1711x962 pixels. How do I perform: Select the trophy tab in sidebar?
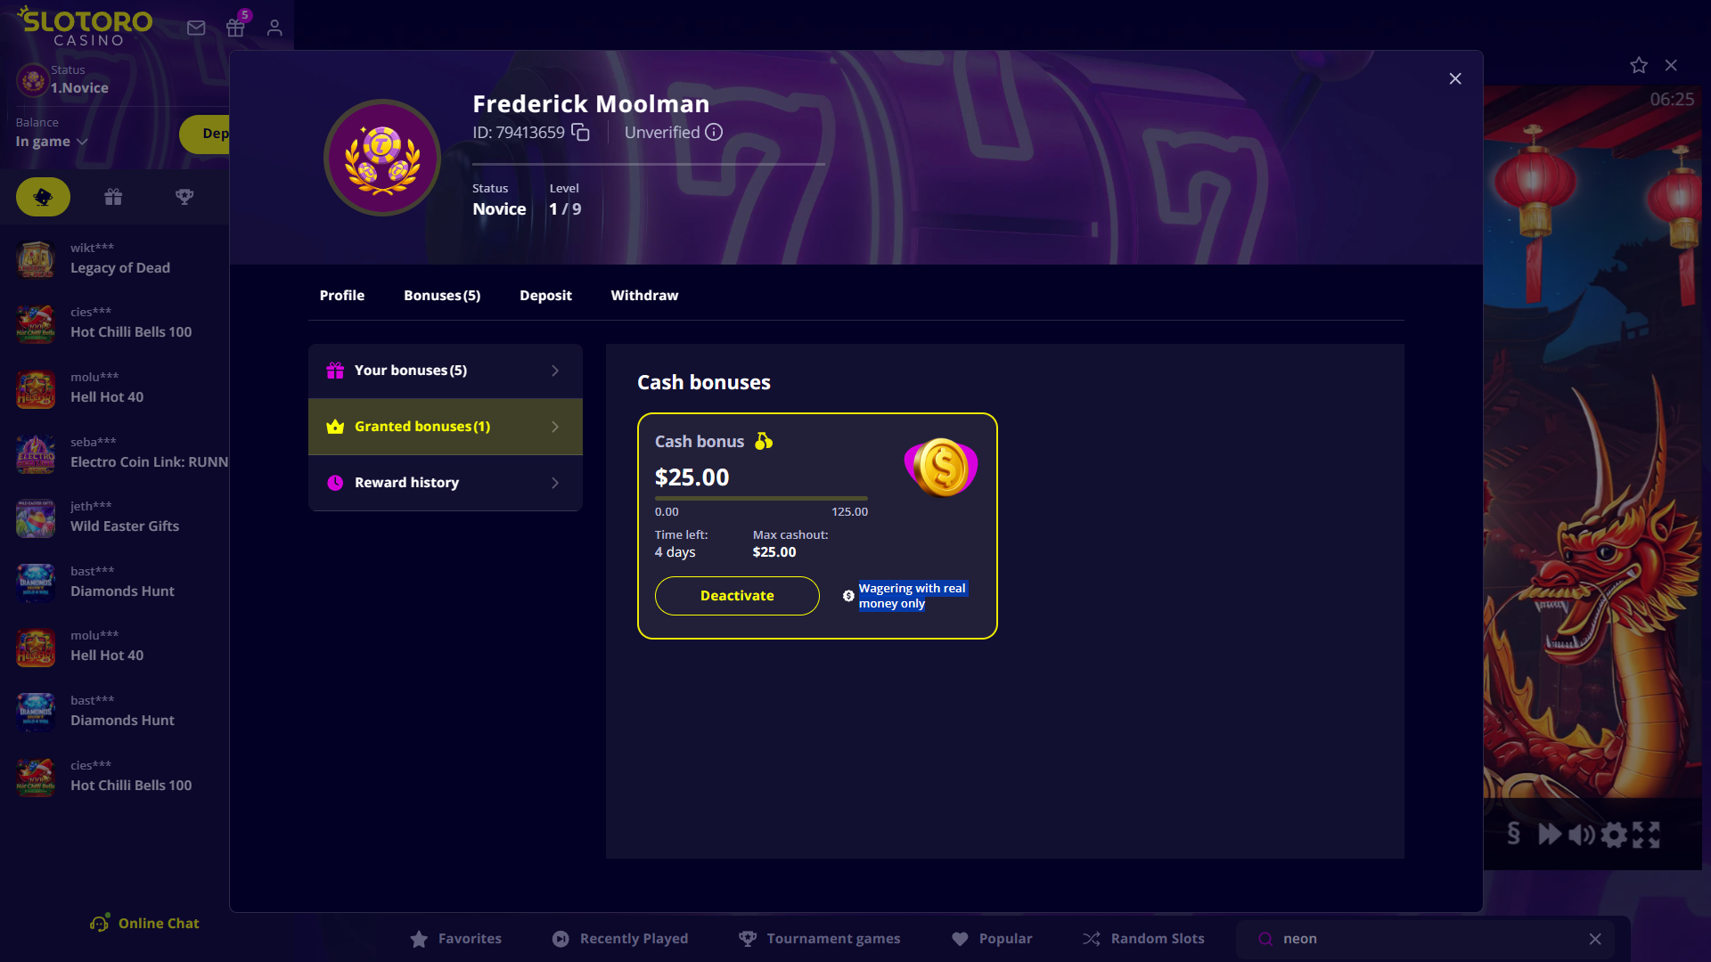point(184,197)
